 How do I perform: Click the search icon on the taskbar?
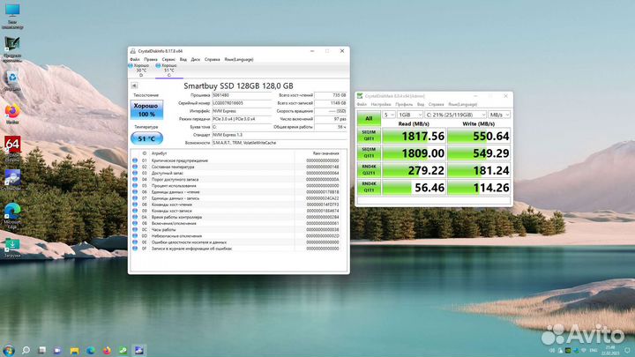[x=26, y=350]
